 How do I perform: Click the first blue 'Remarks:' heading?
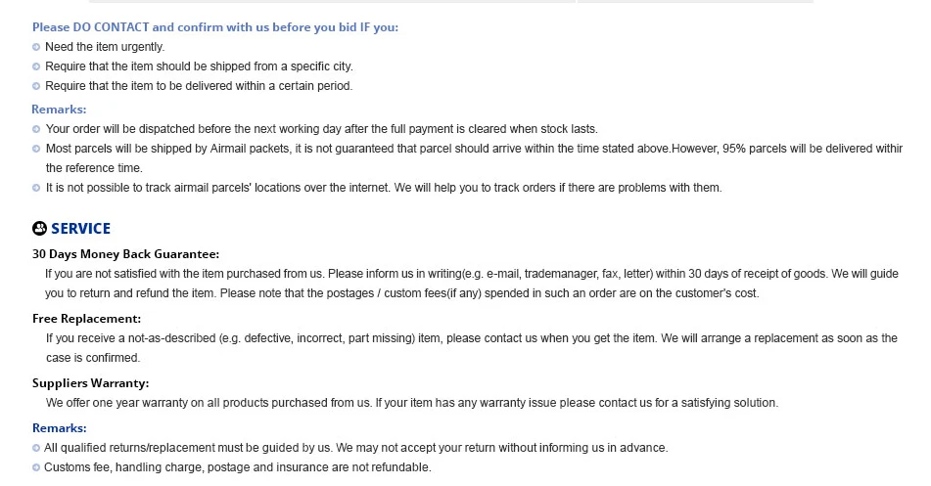coord(59,110)
